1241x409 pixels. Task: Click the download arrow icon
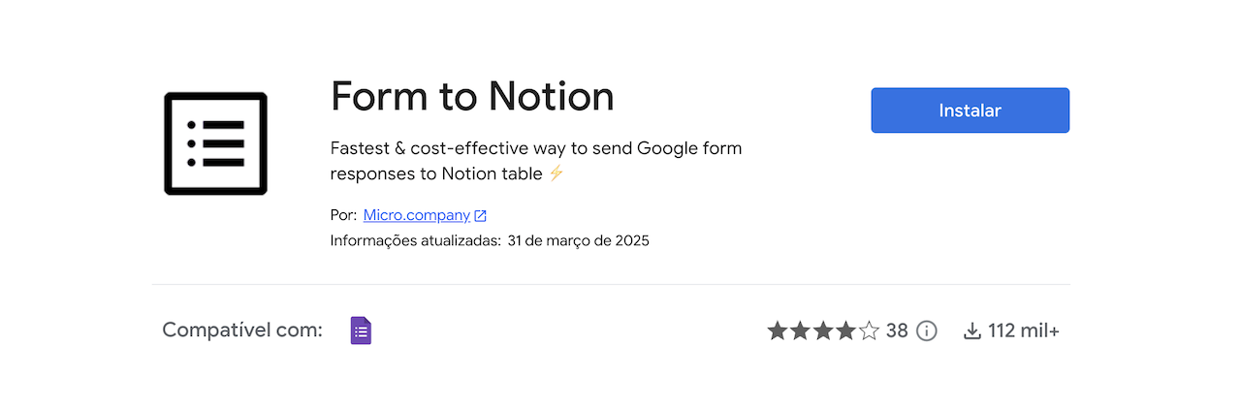coord(972,331)
